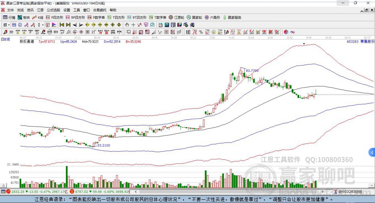The height and width of the screenshot is (203, 375).
Task: Open the 设置 menu
Action: [67, 10]
